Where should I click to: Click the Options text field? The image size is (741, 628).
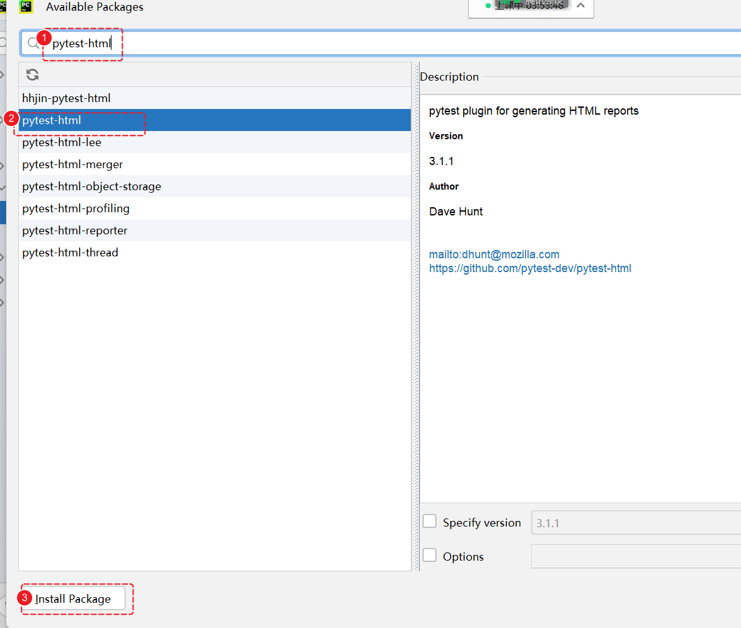click(x=636, y=556)
